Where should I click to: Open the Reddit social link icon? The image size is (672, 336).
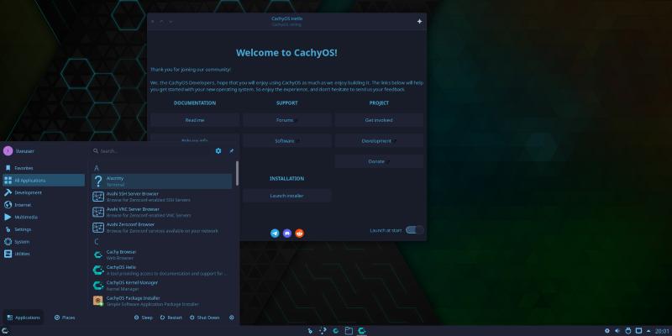[x=299, y=233]
